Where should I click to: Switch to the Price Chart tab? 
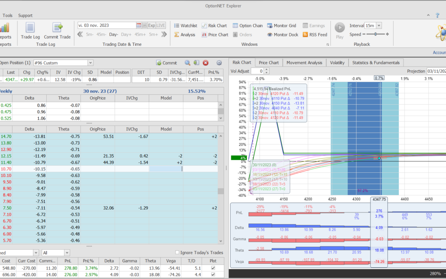point(268,62)
